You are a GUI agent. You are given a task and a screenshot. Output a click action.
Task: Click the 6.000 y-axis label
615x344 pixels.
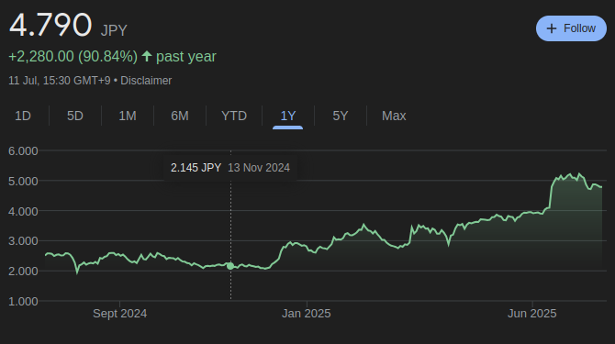point(23,150)
